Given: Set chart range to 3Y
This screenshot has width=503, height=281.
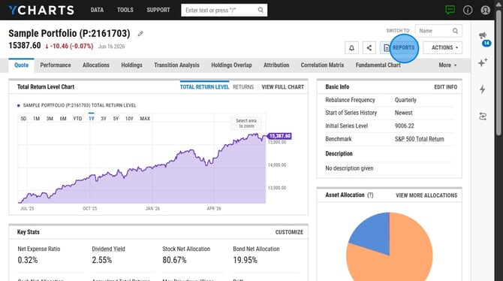Looking at the screenshot, I should [x=104, y=119].
